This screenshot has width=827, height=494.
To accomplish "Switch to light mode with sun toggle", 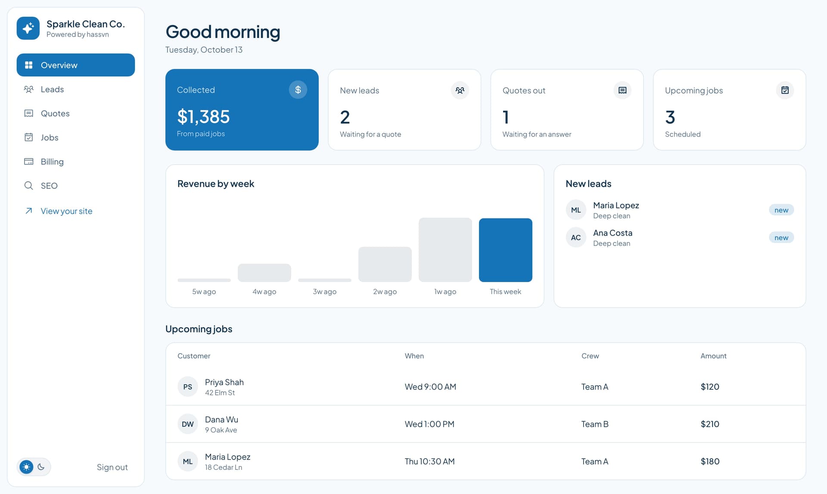I will 27,467.
